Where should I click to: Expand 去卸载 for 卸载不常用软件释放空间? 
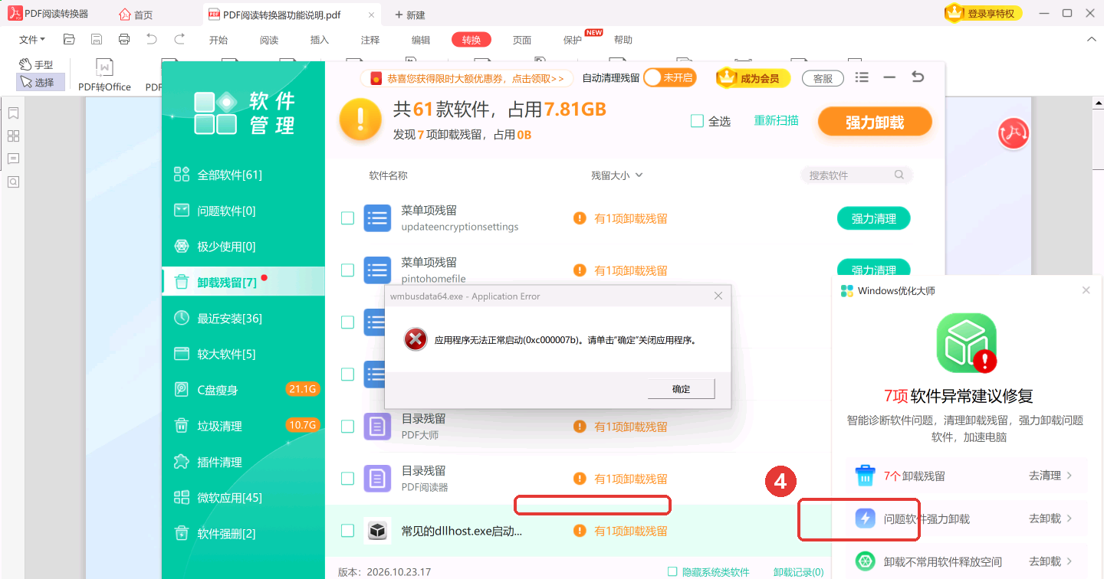(1050, 561)
